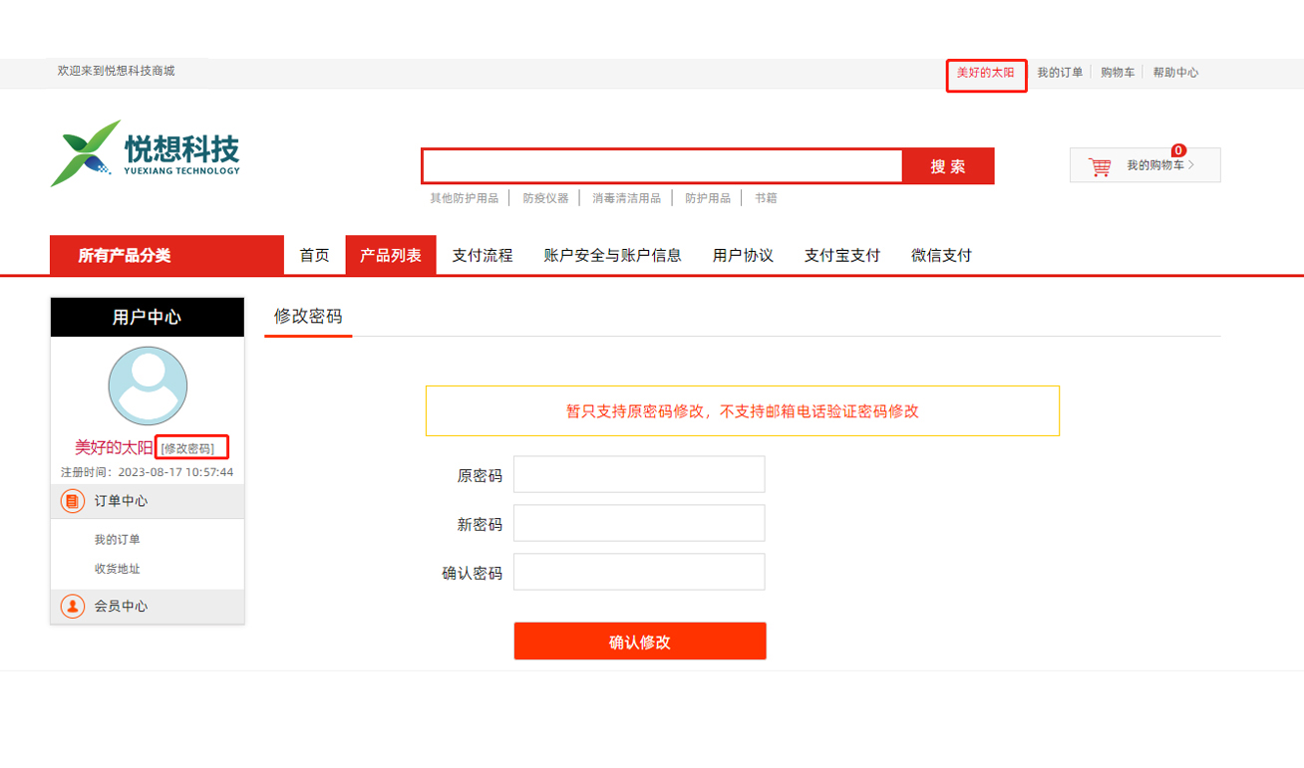1304x768 pixels.
Task: Click into the 新密码 field
Action: (x=639, y=524)
